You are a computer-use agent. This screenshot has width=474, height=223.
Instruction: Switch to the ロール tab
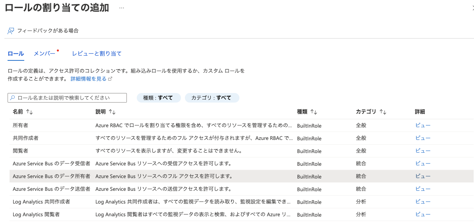pyautogui.click(x=16, y=54)
